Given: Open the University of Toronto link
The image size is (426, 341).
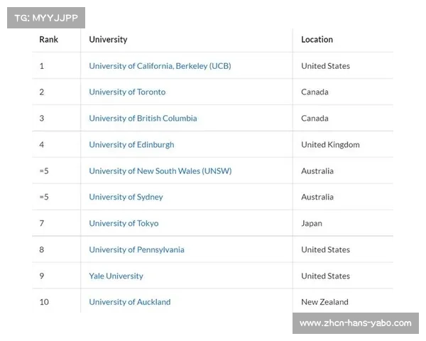Looking at the screenshot, I should click(127, 92).
